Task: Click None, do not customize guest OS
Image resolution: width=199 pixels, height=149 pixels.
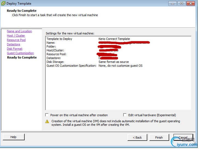Action: 120,66
